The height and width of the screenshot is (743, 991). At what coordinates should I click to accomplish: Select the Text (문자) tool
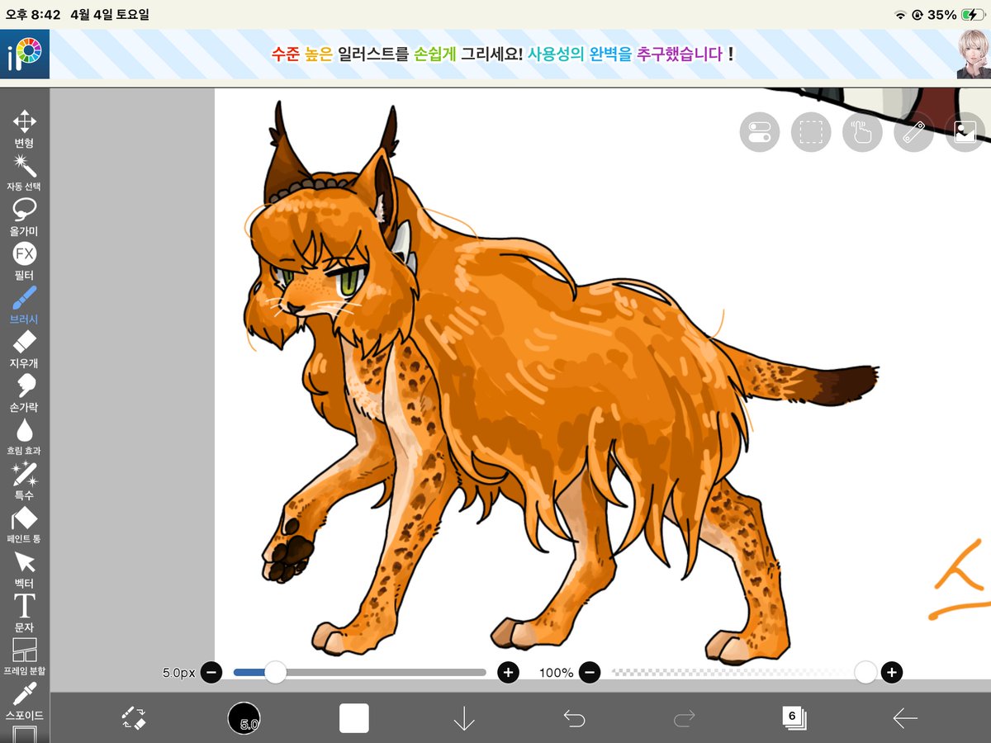(x=25, y=613)
